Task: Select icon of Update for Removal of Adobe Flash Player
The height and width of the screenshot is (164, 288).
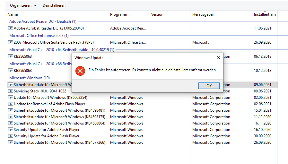Action: [x=10, y=104]
